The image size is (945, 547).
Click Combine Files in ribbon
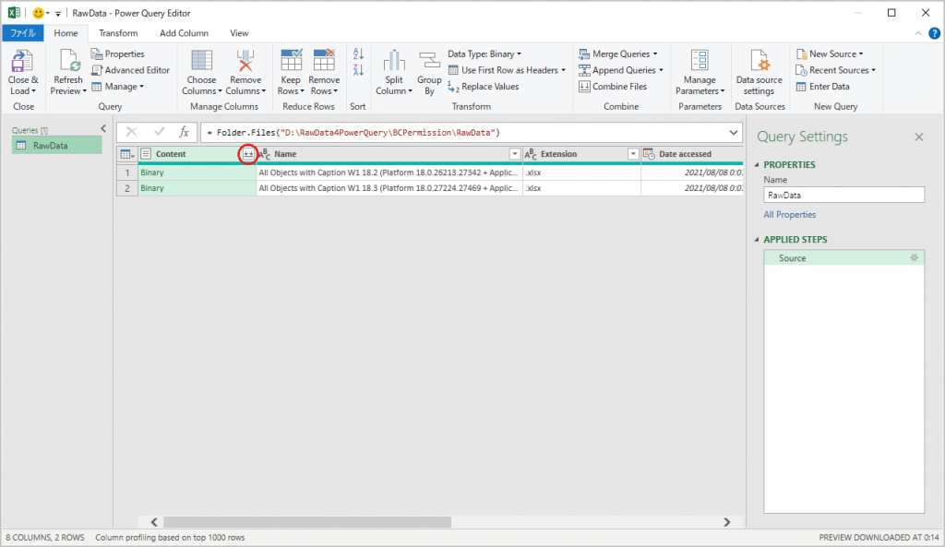[x=613, y=87]
